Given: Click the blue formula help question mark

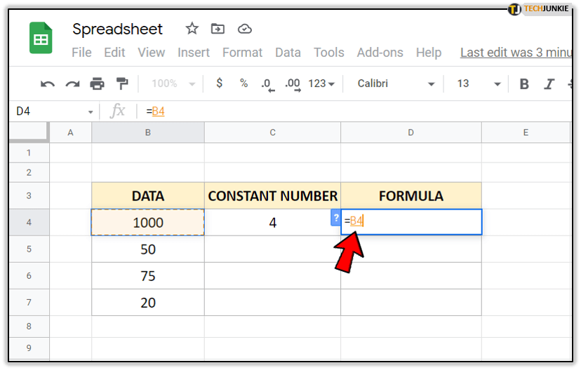Looking at the screenshot, I should pyautogui.click(x=335, y=218).
